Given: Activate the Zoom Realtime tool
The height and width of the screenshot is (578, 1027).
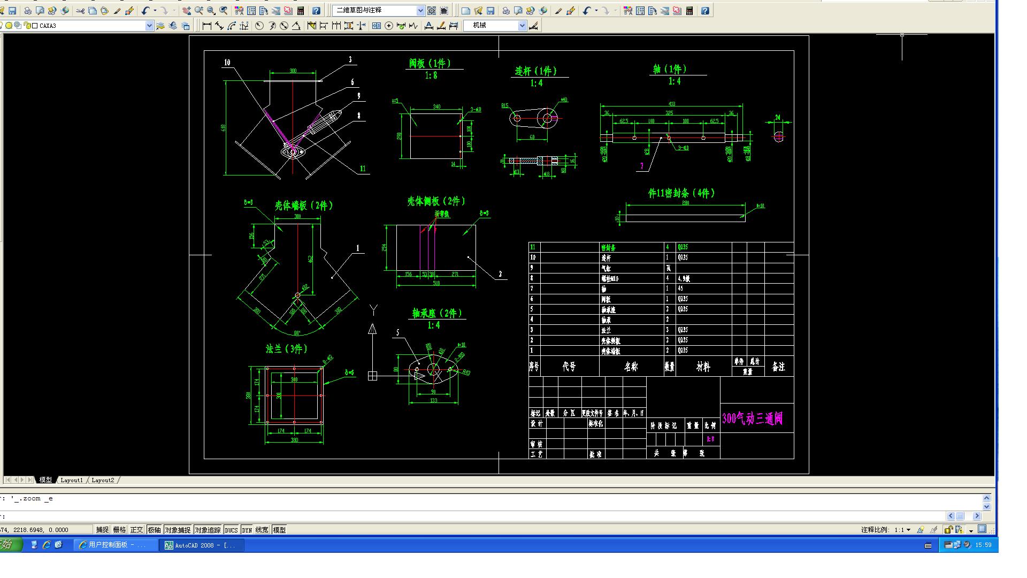Looking at the screenshot, I should (x=198, y=10).
